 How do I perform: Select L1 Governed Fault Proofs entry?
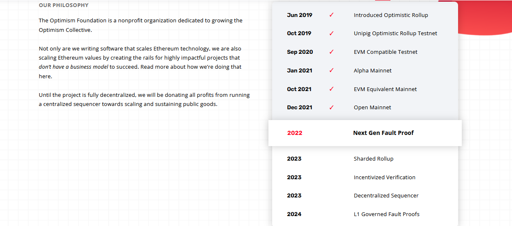pyautogui.click(x=386, y=214)
